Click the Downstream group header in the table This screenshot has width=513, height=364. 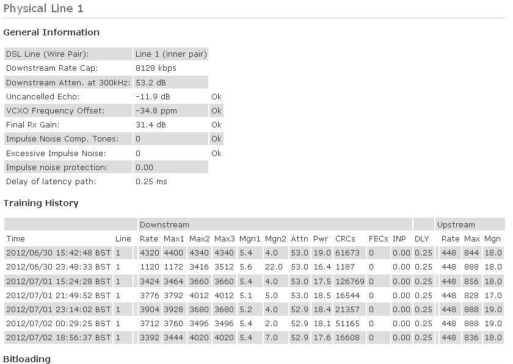164,224
